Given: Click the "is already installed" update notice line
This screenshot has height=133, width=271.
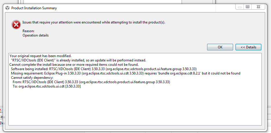Looking at the screenshot, I should (78, 60).
